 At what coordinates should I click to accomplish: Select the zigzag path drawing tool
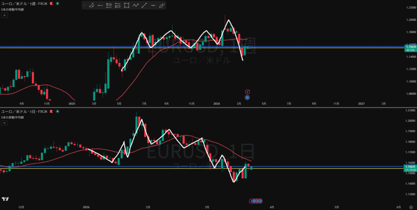coord(136,6)
